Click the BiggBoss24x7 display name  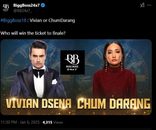(26, 5)
